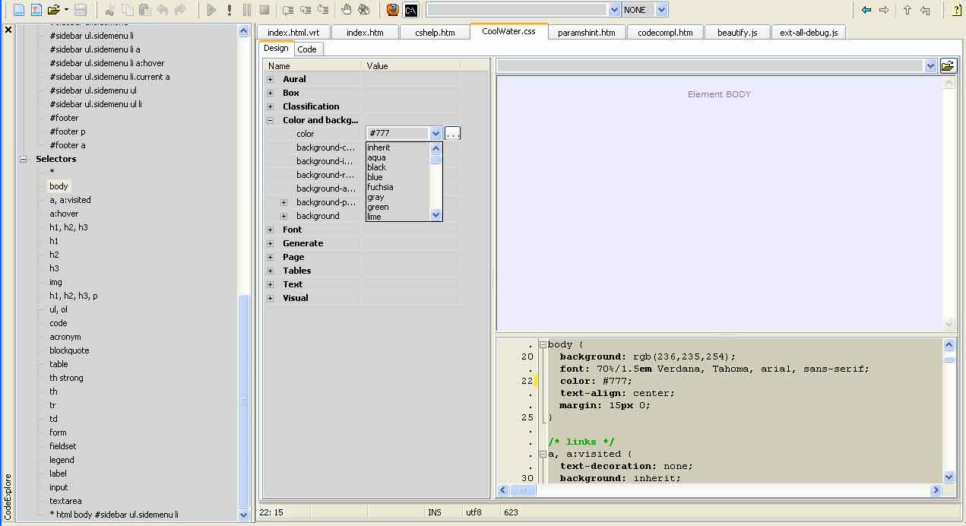Screen dimensions: 966x526
Task: Click the Open folder toolbar icon
Action: [x=53, y=10]
